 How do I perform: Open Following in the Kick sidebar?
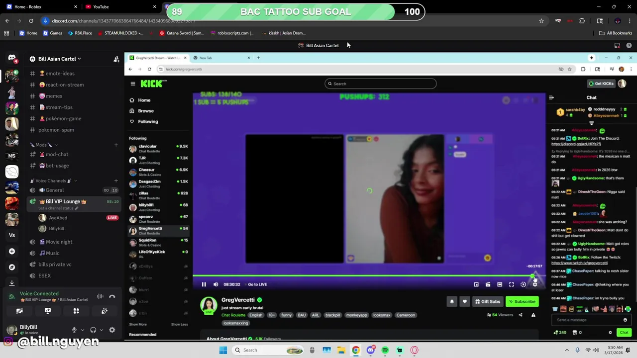148,121
